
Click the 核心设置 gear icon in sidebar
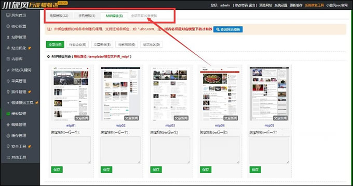tap(8, 26)
